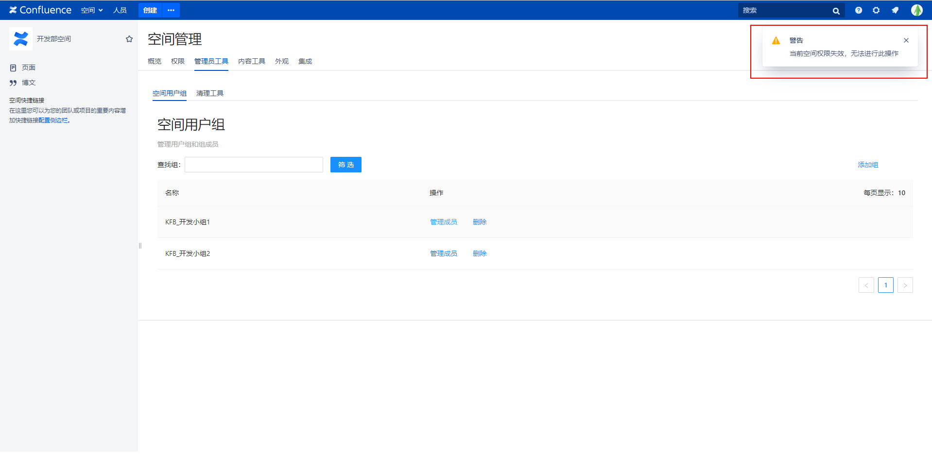This screenshot has width=932, height=454.
Task: Go to next page arrow
Action: point(905,285)
